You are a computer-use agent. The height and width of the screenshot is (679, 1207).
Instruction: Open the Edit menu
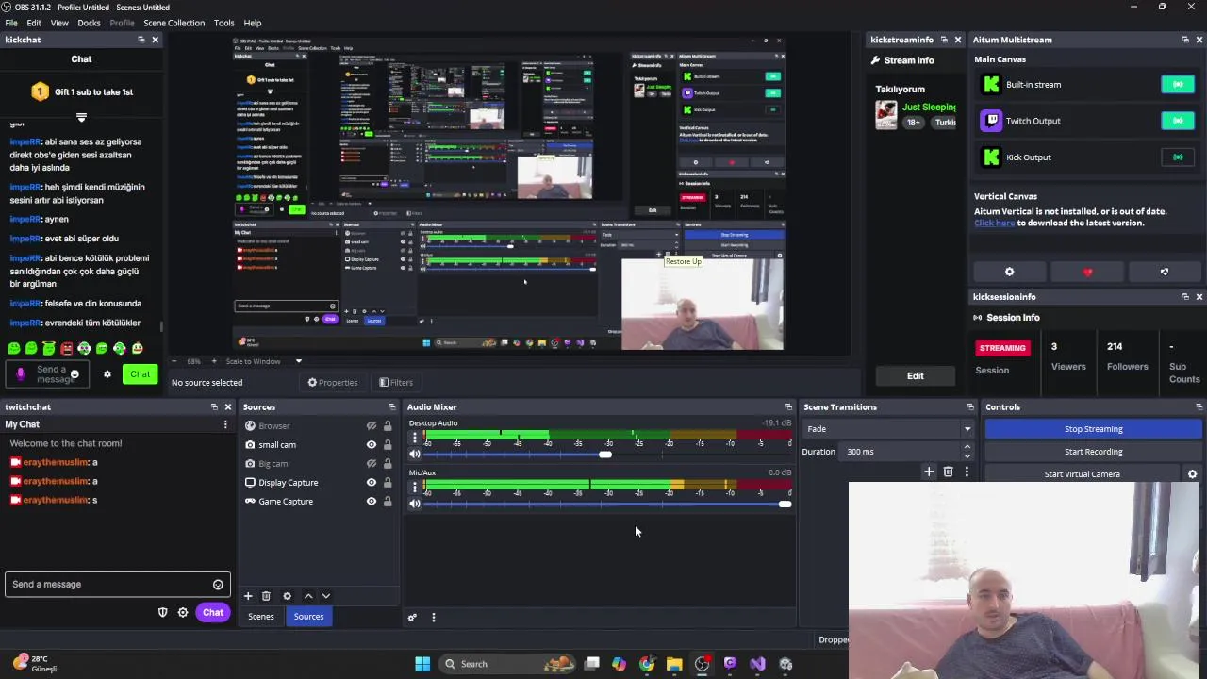tap(34, 23)
